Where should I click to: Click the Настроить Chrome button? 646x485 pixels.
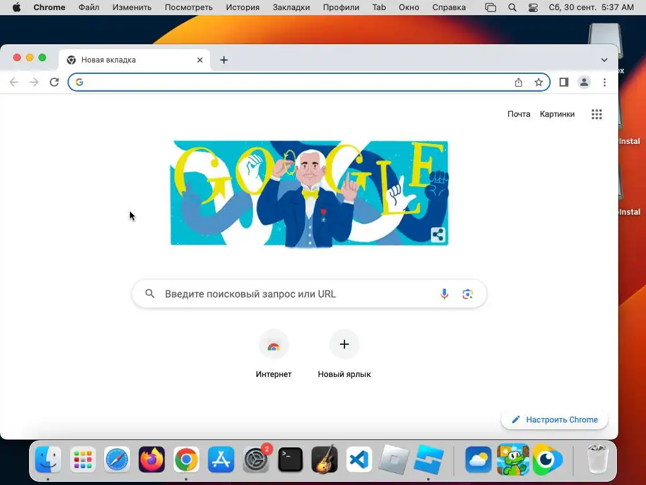click(x=555, y=419)
